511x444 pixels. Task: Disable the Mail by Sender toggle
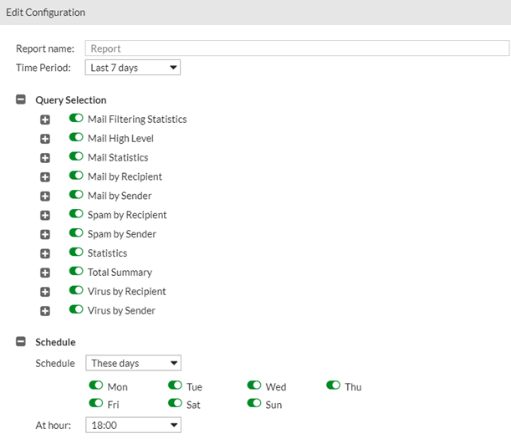(x=76, y=195)
